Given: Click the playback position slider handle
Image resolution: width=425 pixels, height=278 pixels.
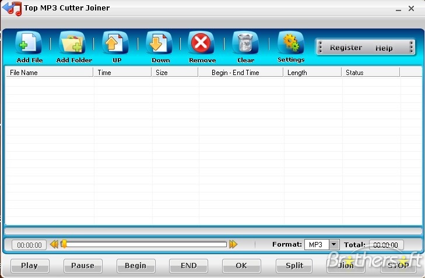Looking at the screenshot, I should click(x=64, y=244).
